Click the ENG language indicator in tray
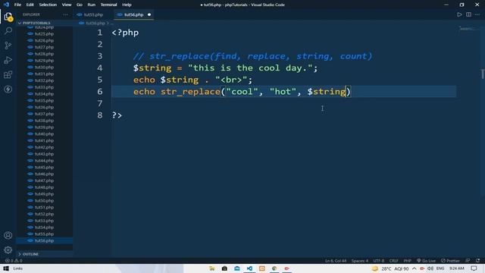Image resolution: width=485 pixels, height=273 pixels. coord(440,268)
